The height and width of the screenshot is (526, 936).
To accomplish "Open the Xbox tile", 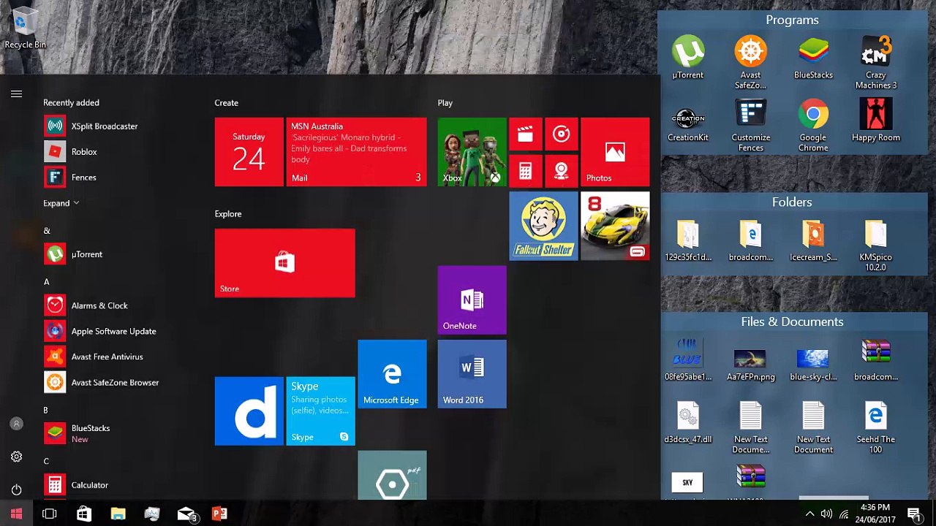I will pos(472,152).
